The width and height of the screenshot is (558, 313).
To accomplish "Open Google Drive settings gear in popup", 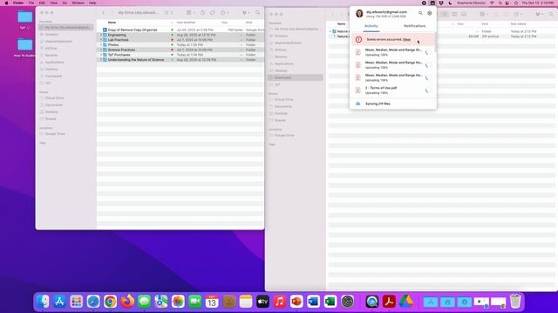I will [430, 13].
